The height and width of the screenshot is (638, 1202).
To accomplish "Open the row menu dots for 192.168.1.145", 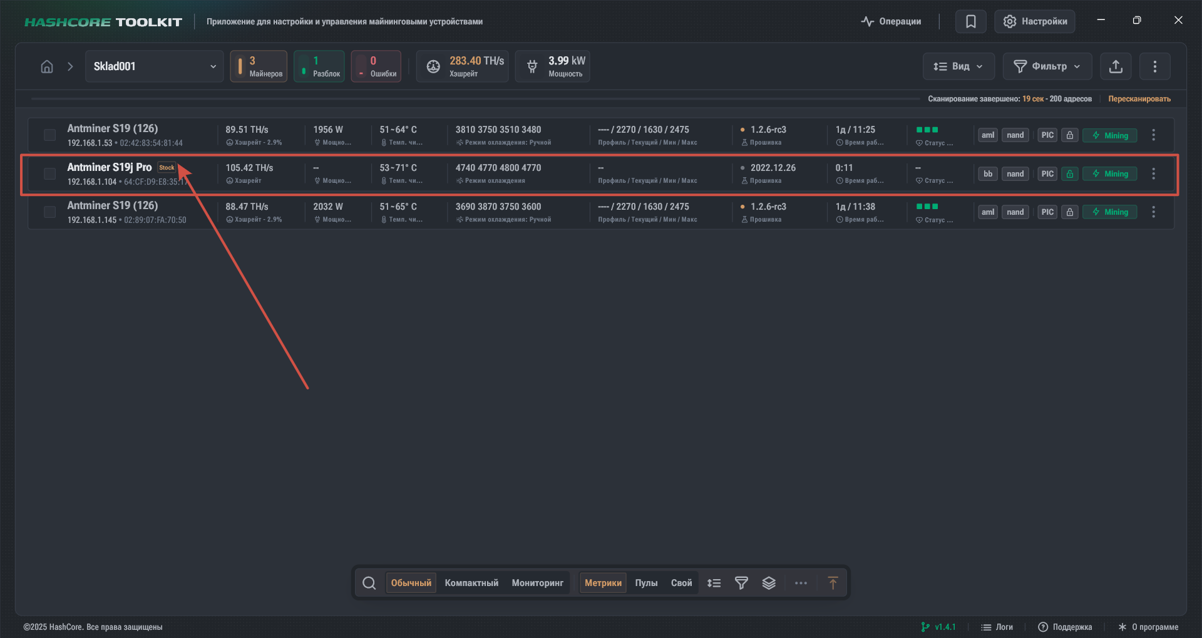I will click(1154, 212).
